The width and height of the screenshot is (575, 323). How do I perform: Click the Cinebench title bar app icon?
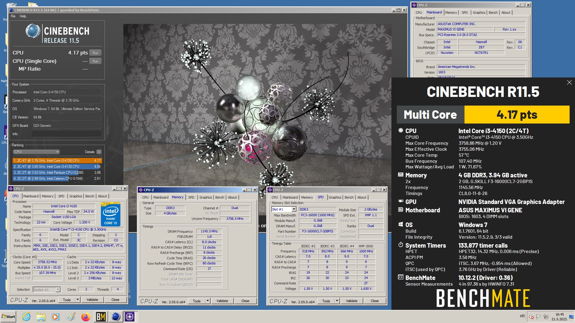(11, 10)
